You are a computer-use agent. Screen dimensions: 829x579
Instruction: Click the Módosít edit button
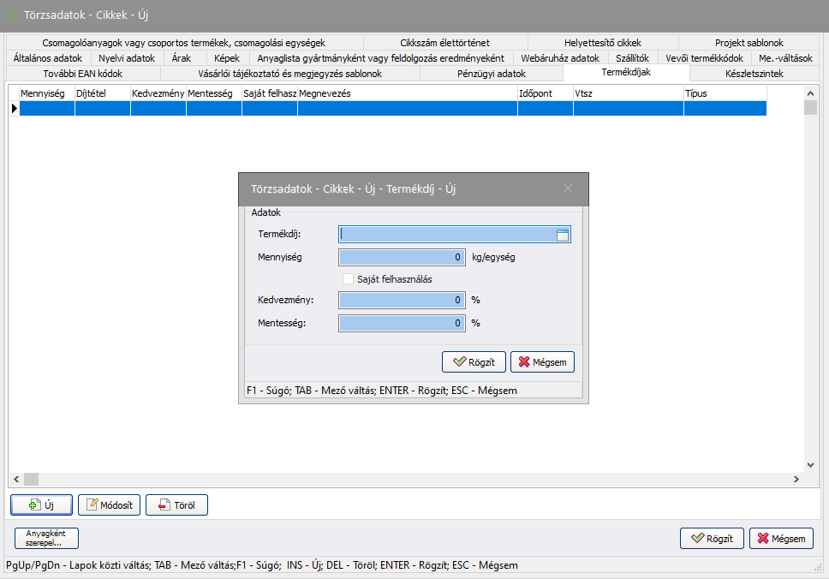[x=110, y=505]
